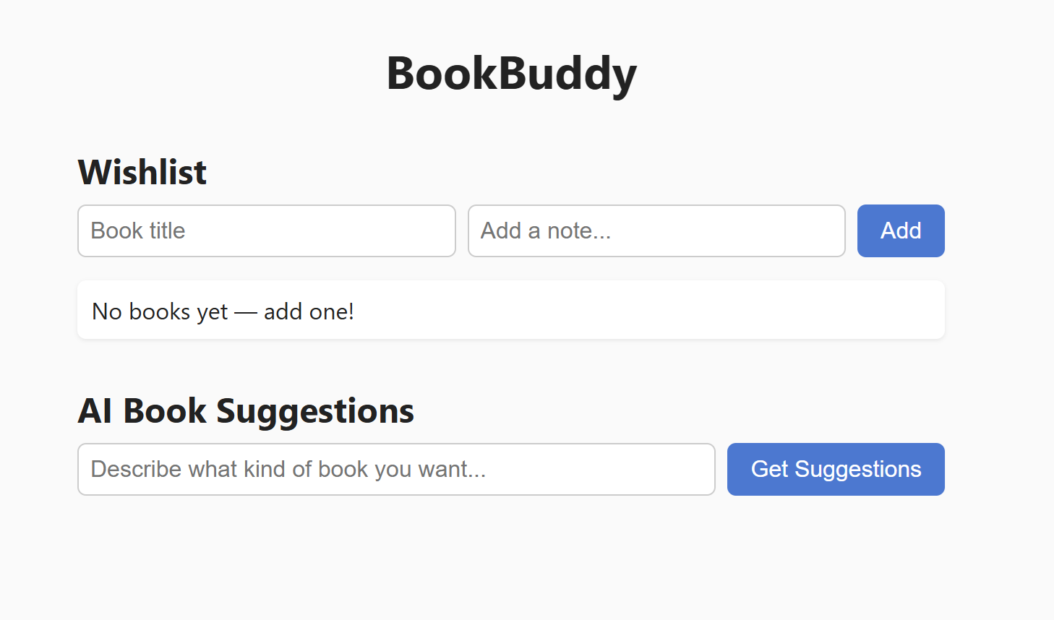Submit the AI suggestion prompt

click(x=836, y=469)
